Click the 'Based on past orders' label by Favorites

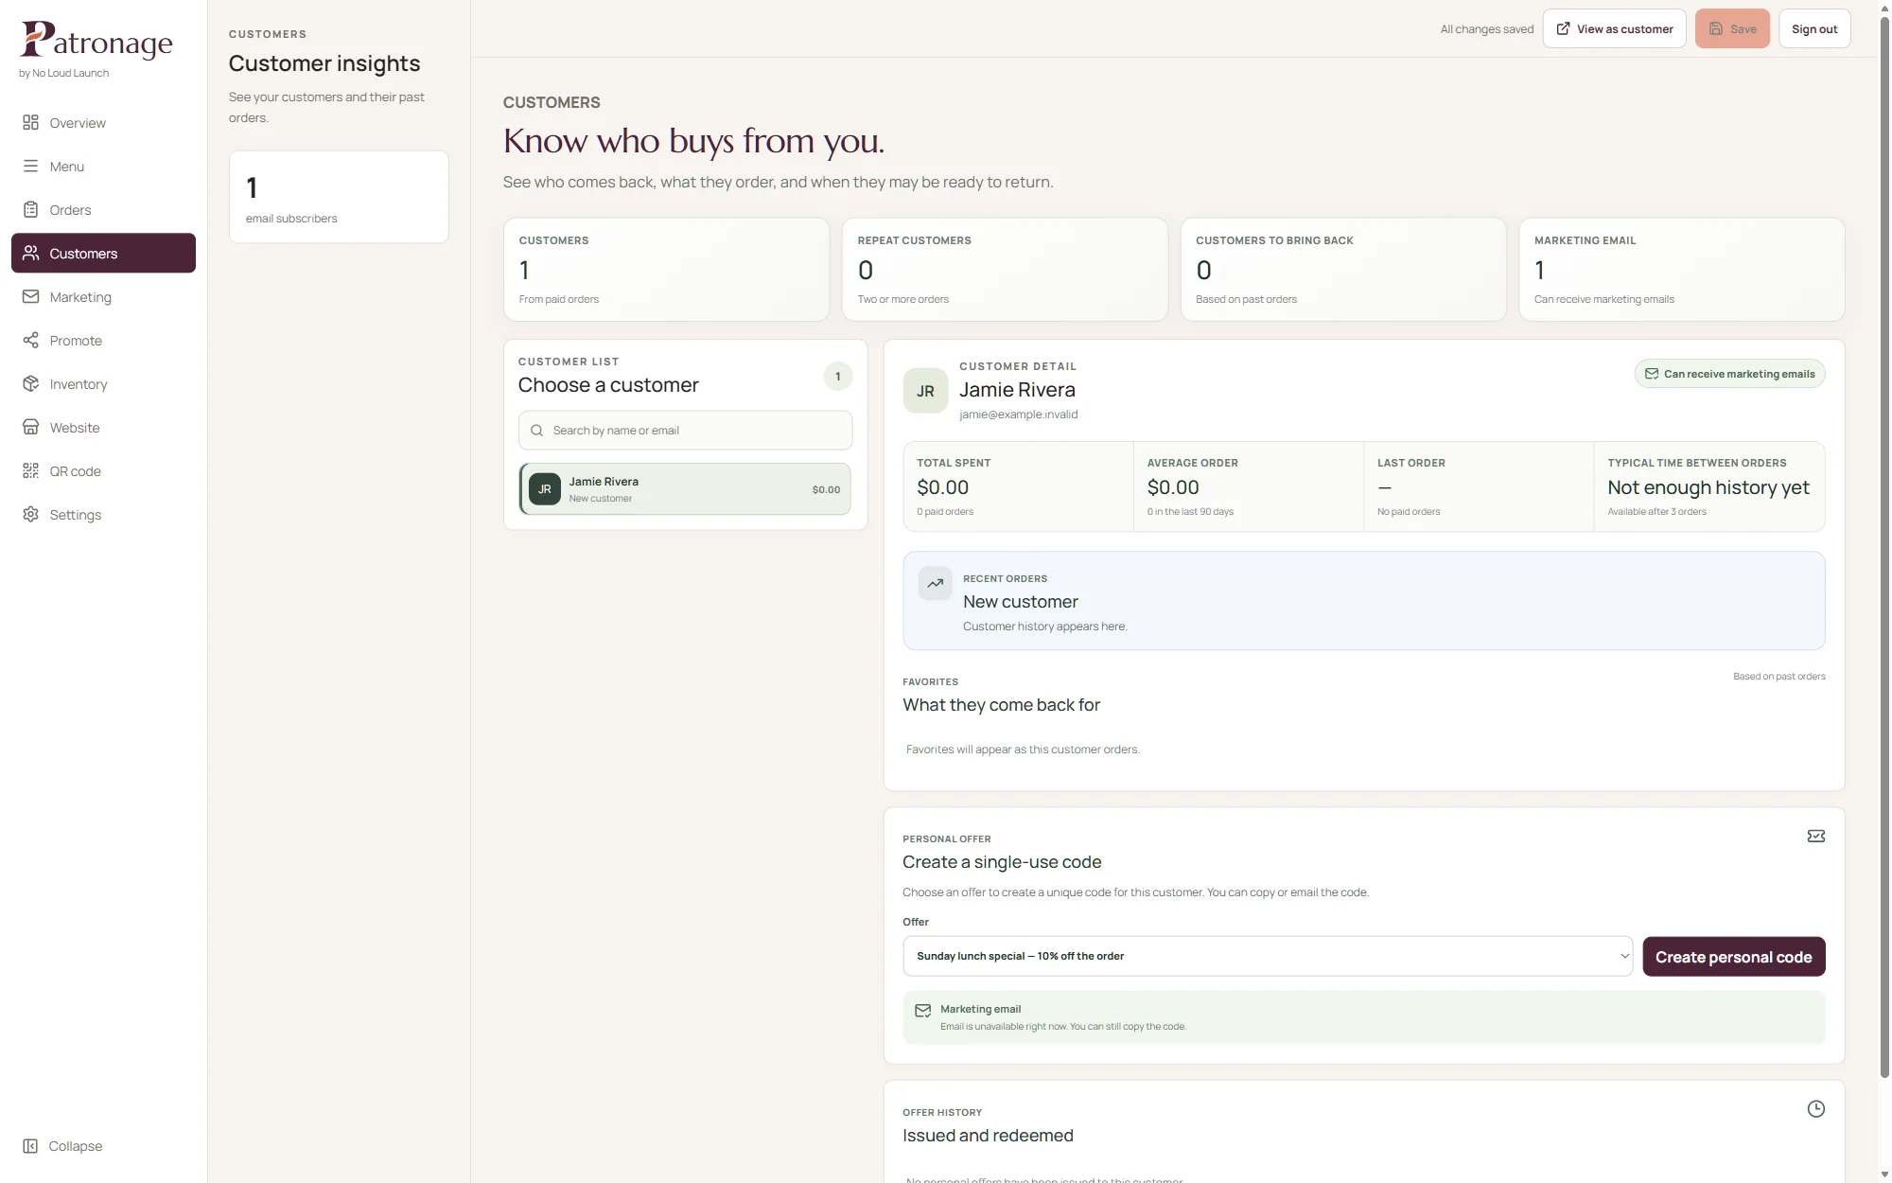1778,677
